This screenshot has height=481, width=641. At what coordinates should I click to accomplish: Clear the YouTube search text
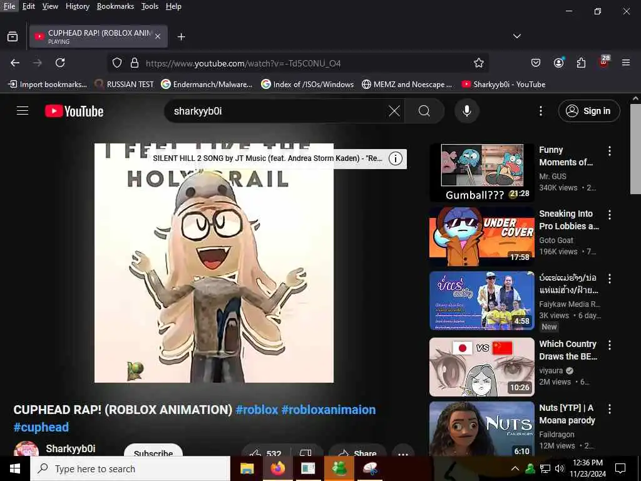[394, 111]
